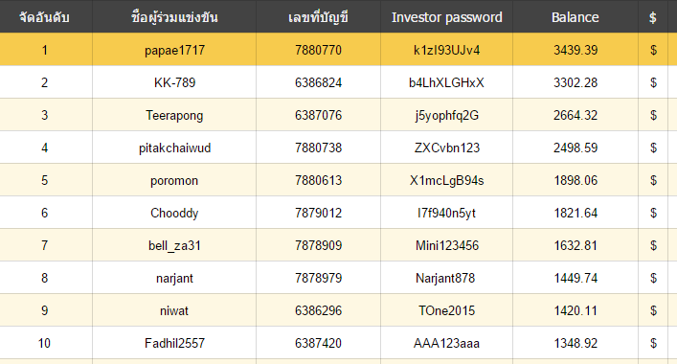The image size is (677, 364).
Task: Click the Balance column header
Action: (x=575, y=17)
